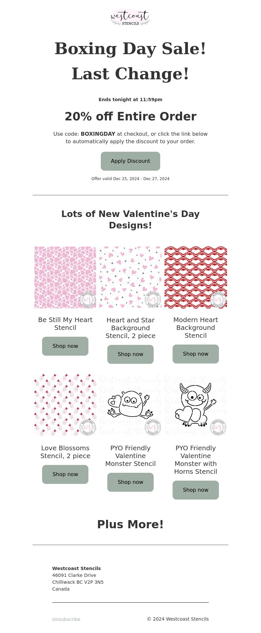The height and width of the screenshot is (633, 261).
Task: Open the Be Still My Heart stencil image
Action: 65,277
